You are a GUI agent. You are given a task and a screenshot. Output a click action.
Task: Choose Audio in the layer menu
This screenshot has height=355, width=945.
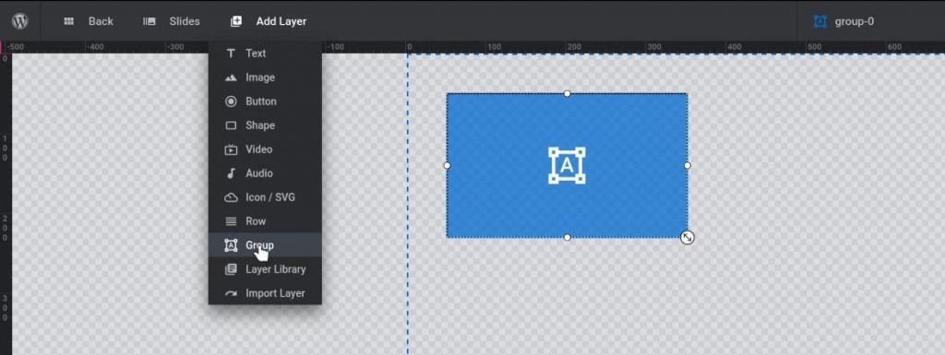pyautogui.click(x=265, y=173)
